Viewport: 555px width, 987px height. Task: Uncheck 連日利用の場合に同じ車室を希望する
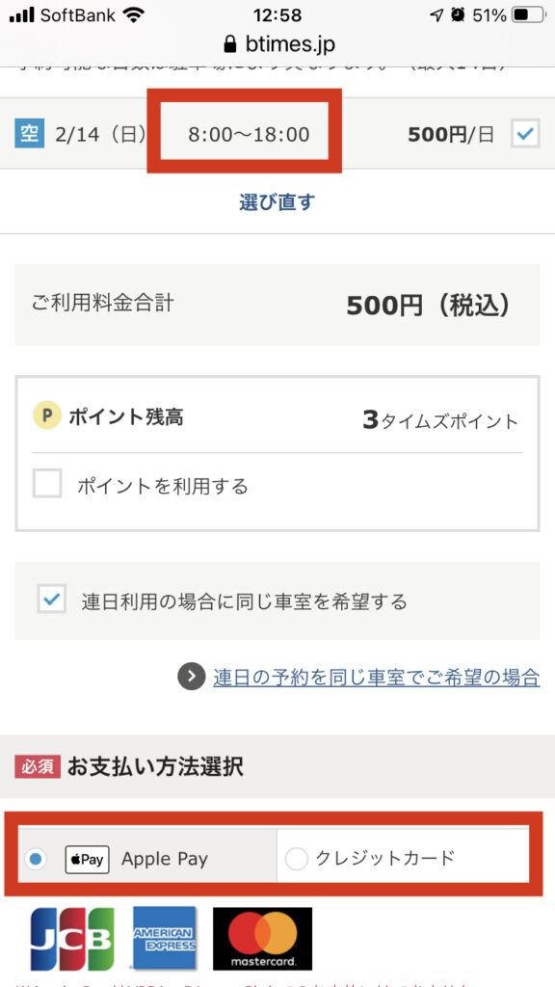coord(51,598)
